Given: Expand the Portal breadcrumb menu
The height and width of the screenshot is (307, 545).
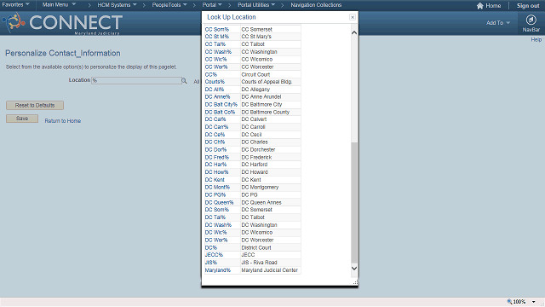Looking at the screenshot, I should [212, 5].
